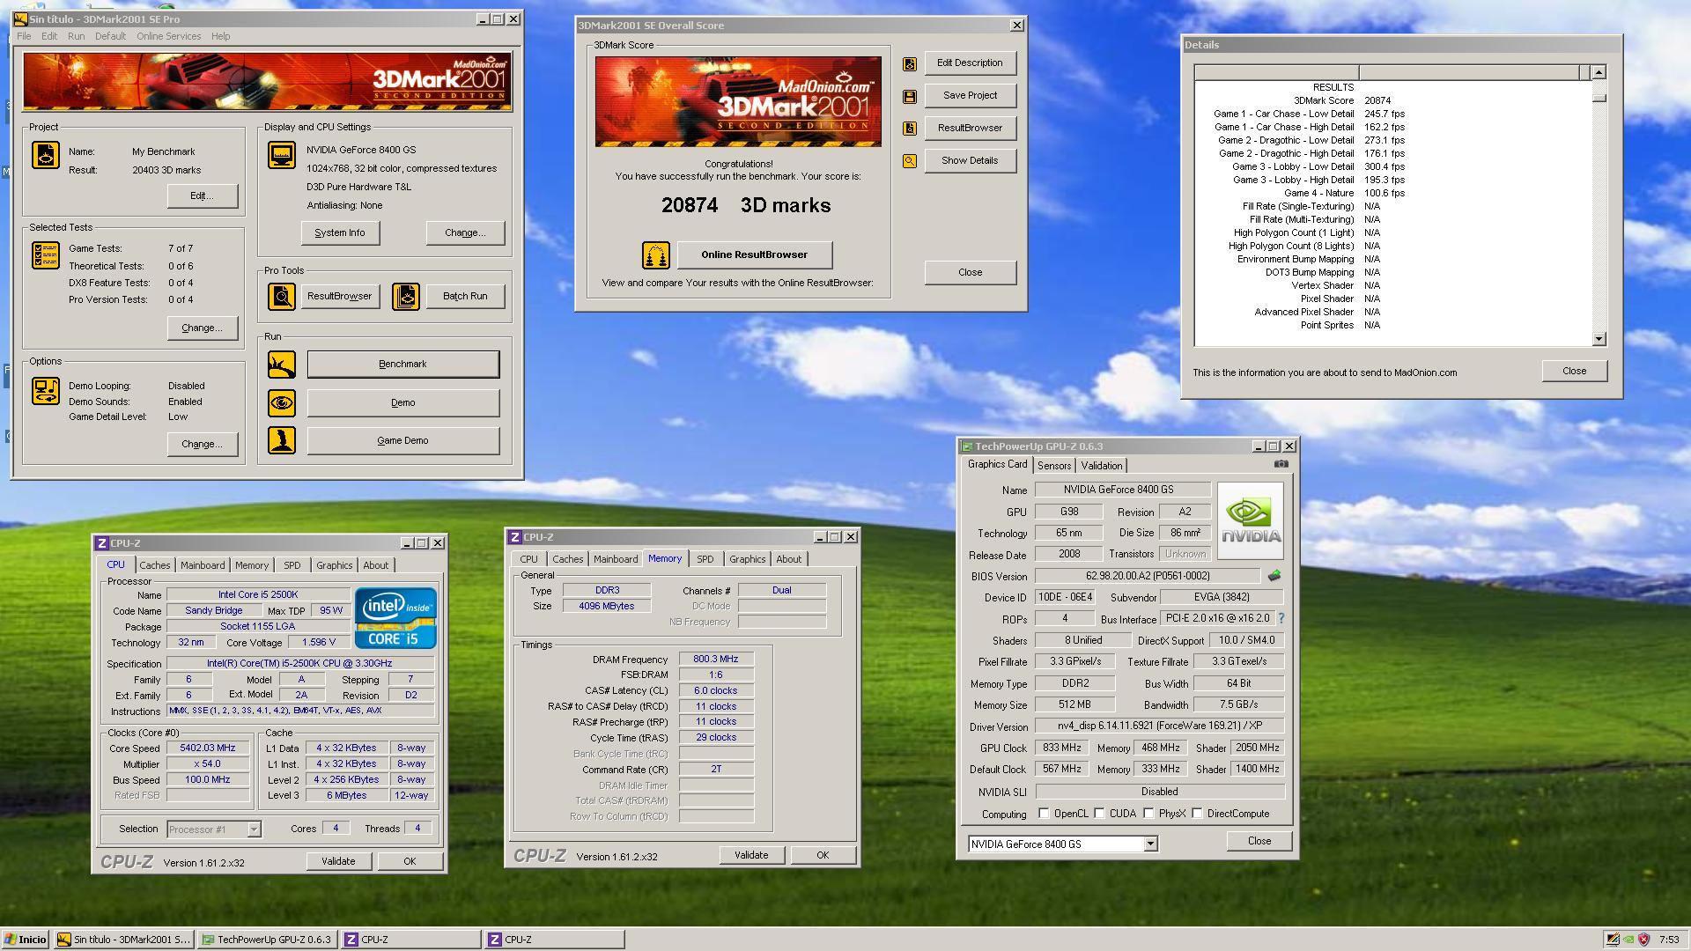Click the 3DMark2001 title bar icon
This screenshot has height=951, width=1691.
[20, 18]
